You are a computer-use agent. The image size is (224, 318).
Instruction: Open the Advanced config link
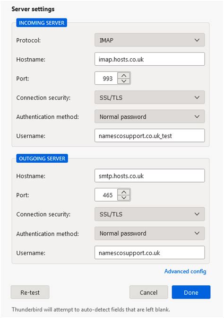coord(185,271)
